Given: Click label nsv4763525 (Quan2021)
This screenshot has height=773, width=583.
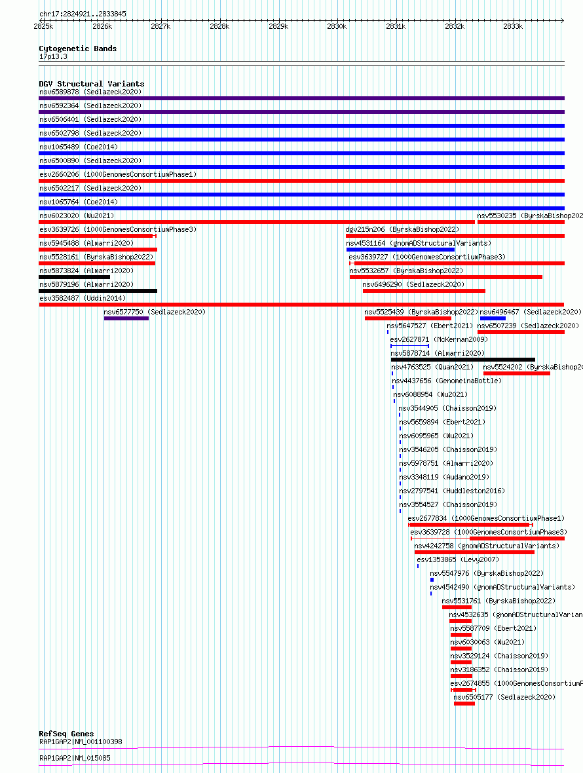Looking at the screenshot, I should tap(432, 368).
